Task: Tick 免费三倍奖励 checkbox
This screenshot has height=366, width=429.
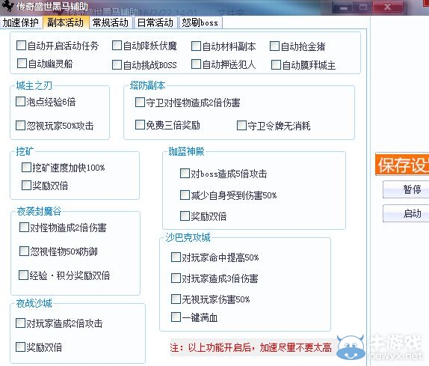Action: pos(140,125)
